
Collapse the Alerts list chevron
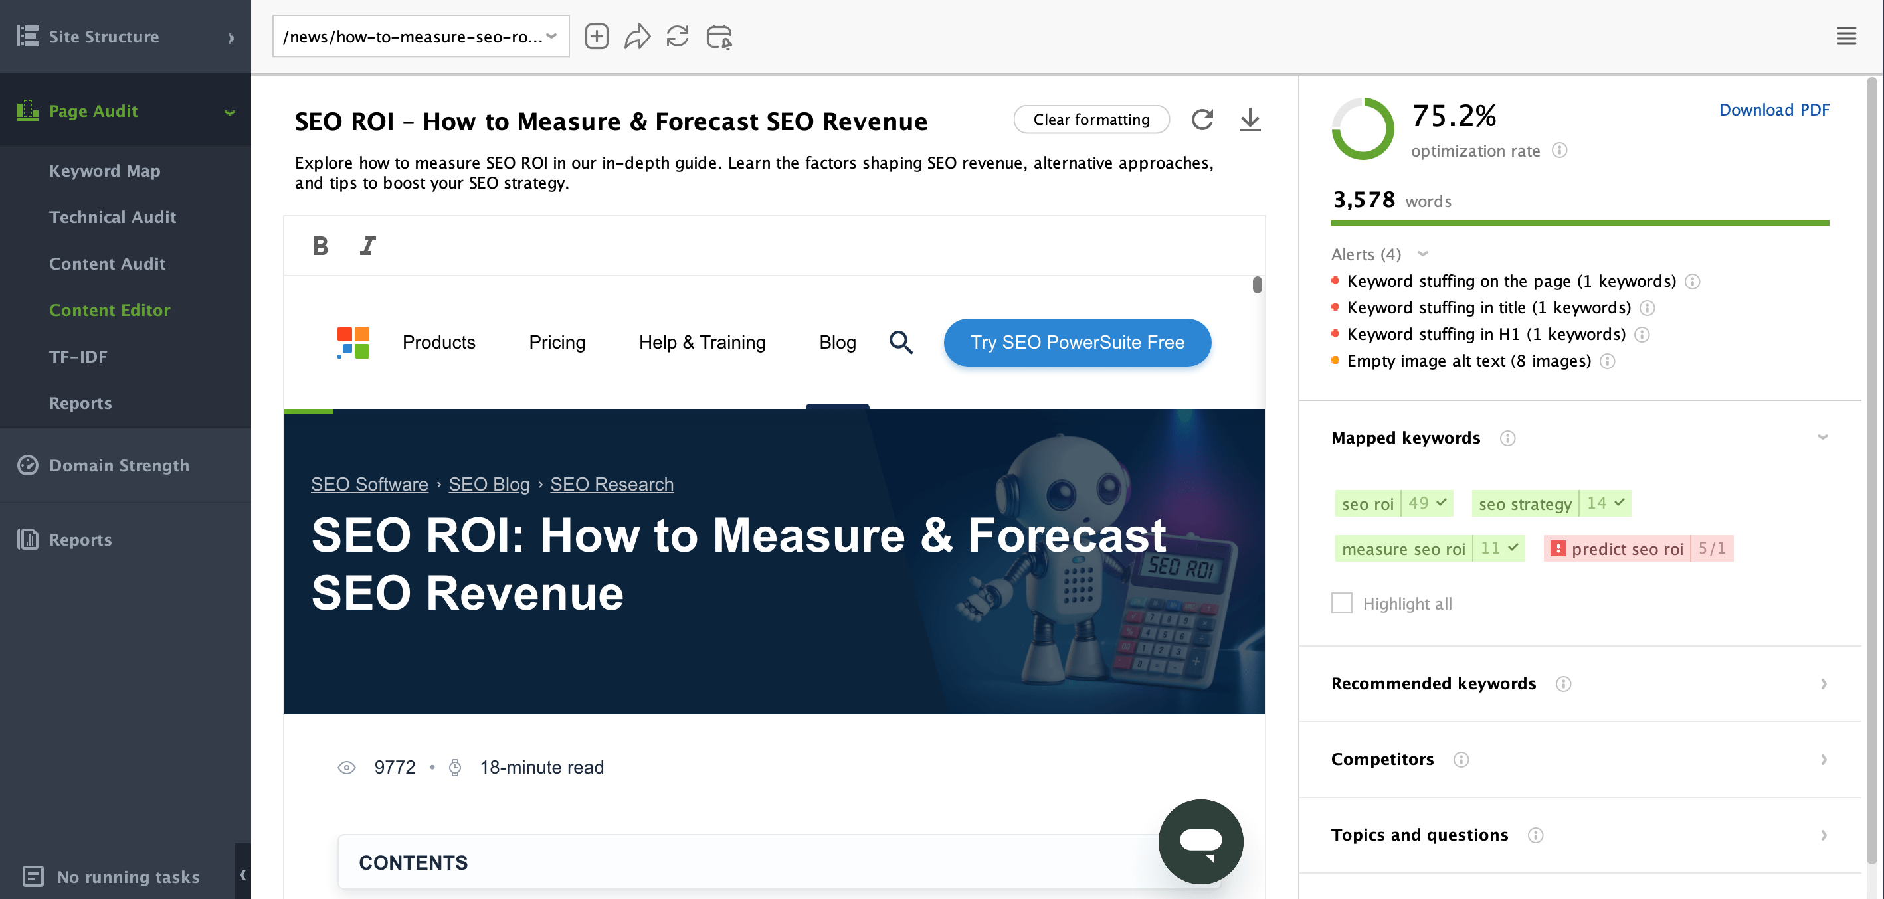[1422, 254]
